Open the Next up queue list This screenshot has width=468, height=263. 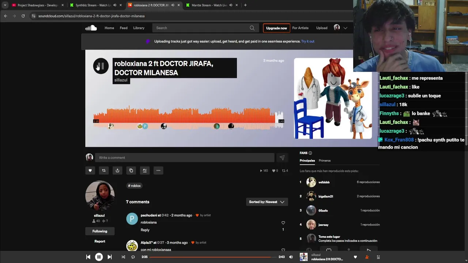pyautogui.click(x=378, y=257)
